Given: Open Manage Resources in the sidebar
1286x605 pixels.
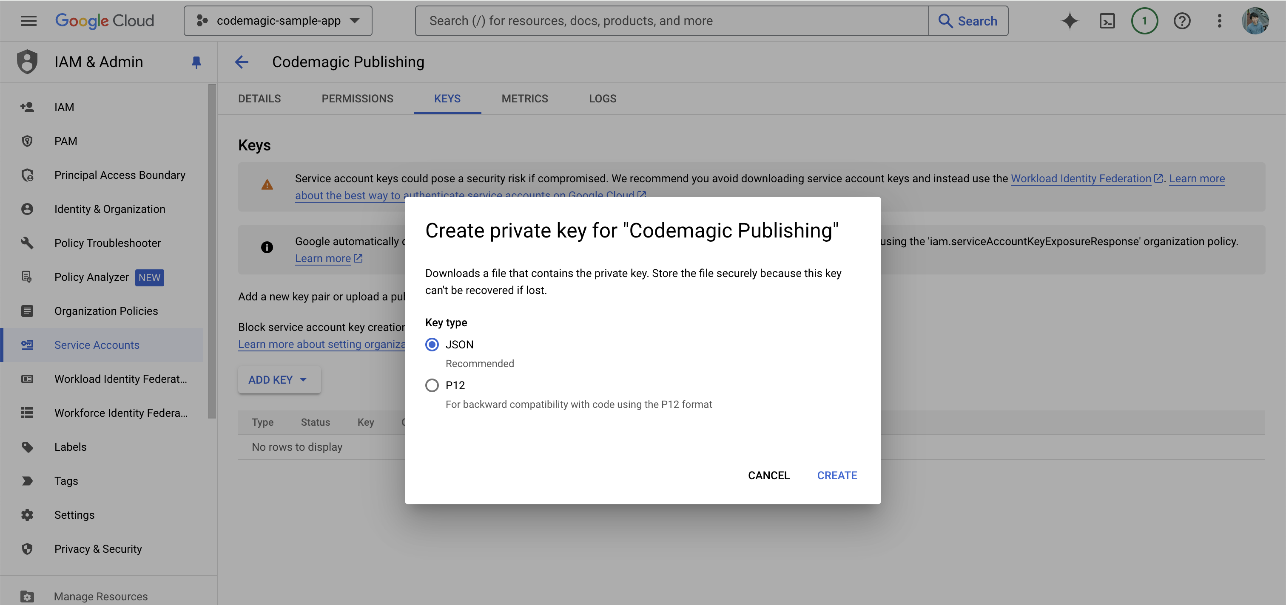Looking at the screenshot, I should point(102,596).
